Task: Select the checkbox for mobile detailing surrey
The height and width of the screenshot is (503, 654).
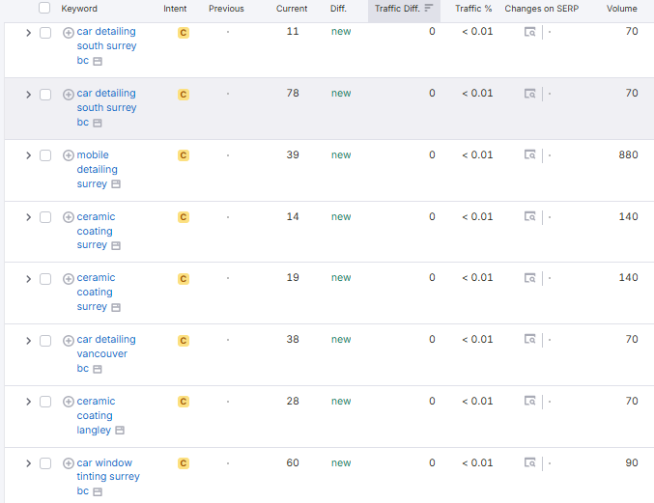Action: coord(45,155)
